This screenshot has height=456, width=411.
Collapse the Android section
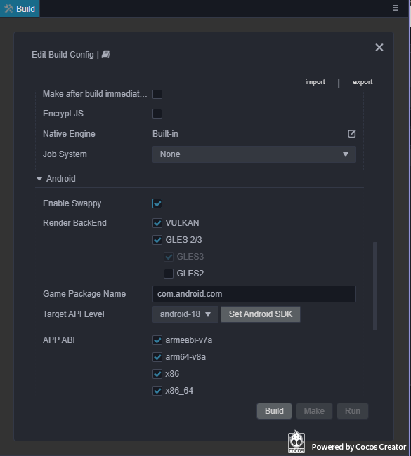pos(39,179)
